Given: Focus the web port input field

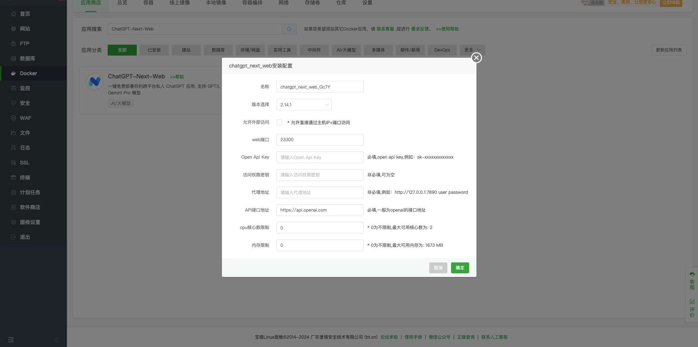Looking at the screenshot, I should coord(320,140).
